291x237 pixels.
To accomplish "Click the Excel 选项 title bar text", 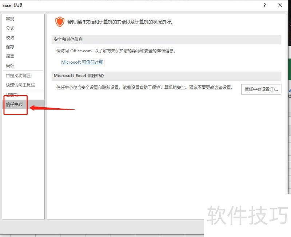I will (12, 5).
